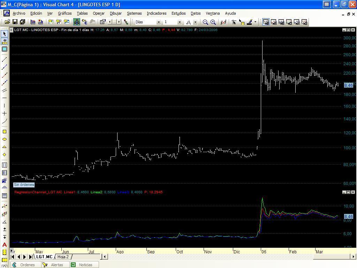Expand the time axis arrow at bottom left
357x268 pixels.
[12, 251]
